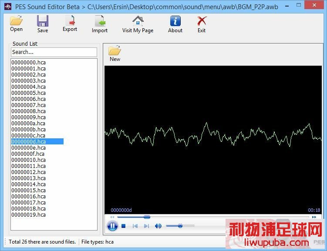The image size is (327, 251).
Task: Click the waveform display area
Action: [x=213, y=140]
